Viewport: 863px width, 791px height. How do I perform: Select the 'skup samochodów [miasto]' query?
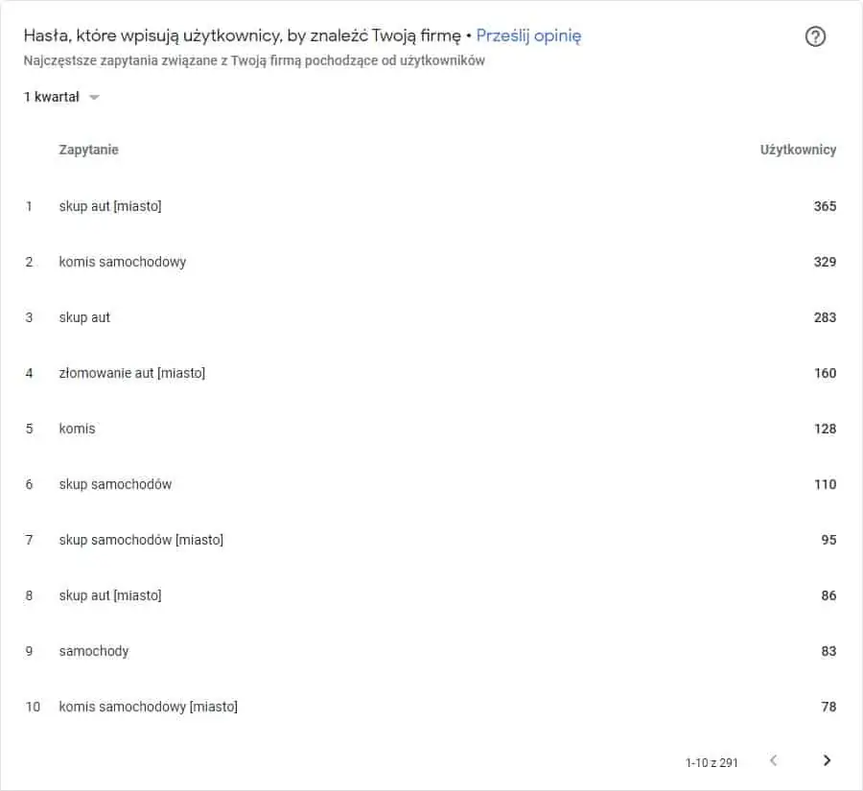pyautogui.click(x=142, y=540)
